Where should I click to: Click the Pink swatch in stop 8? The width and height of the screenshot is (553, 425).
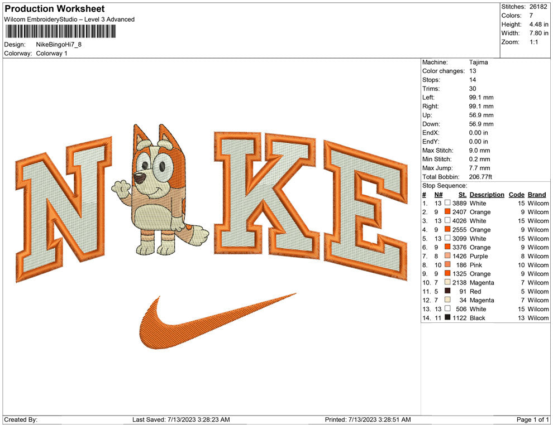tap(447, 264)
